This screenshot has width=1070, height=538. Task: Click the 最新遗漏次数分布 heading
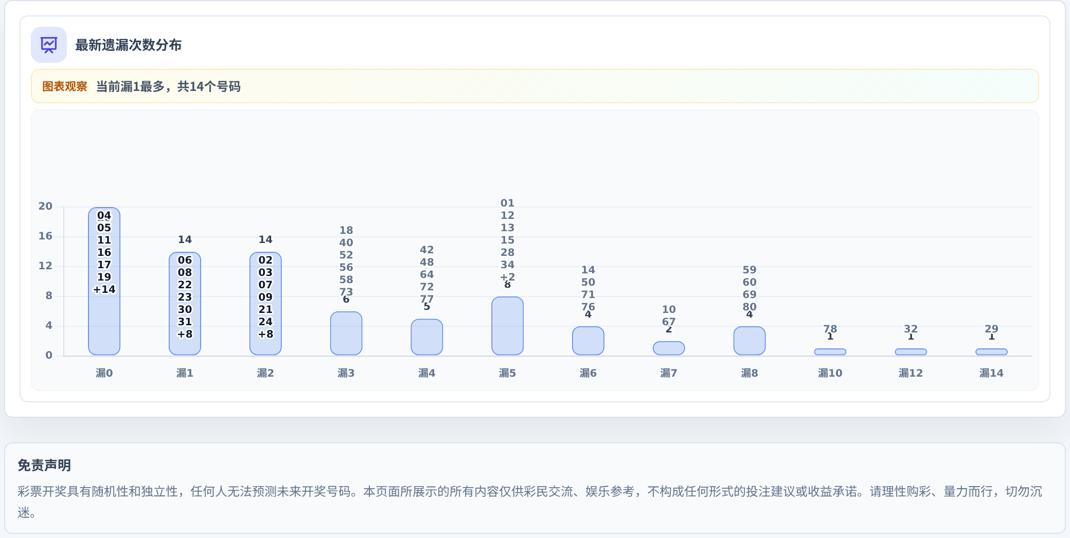(x=128, y=45)
